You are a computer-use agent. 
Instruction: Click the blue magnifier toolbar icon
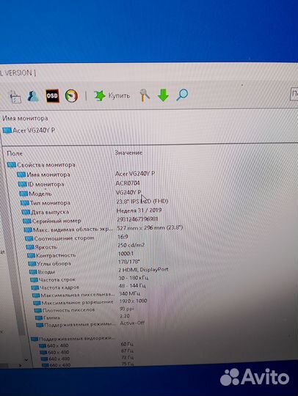click(182, 95)
